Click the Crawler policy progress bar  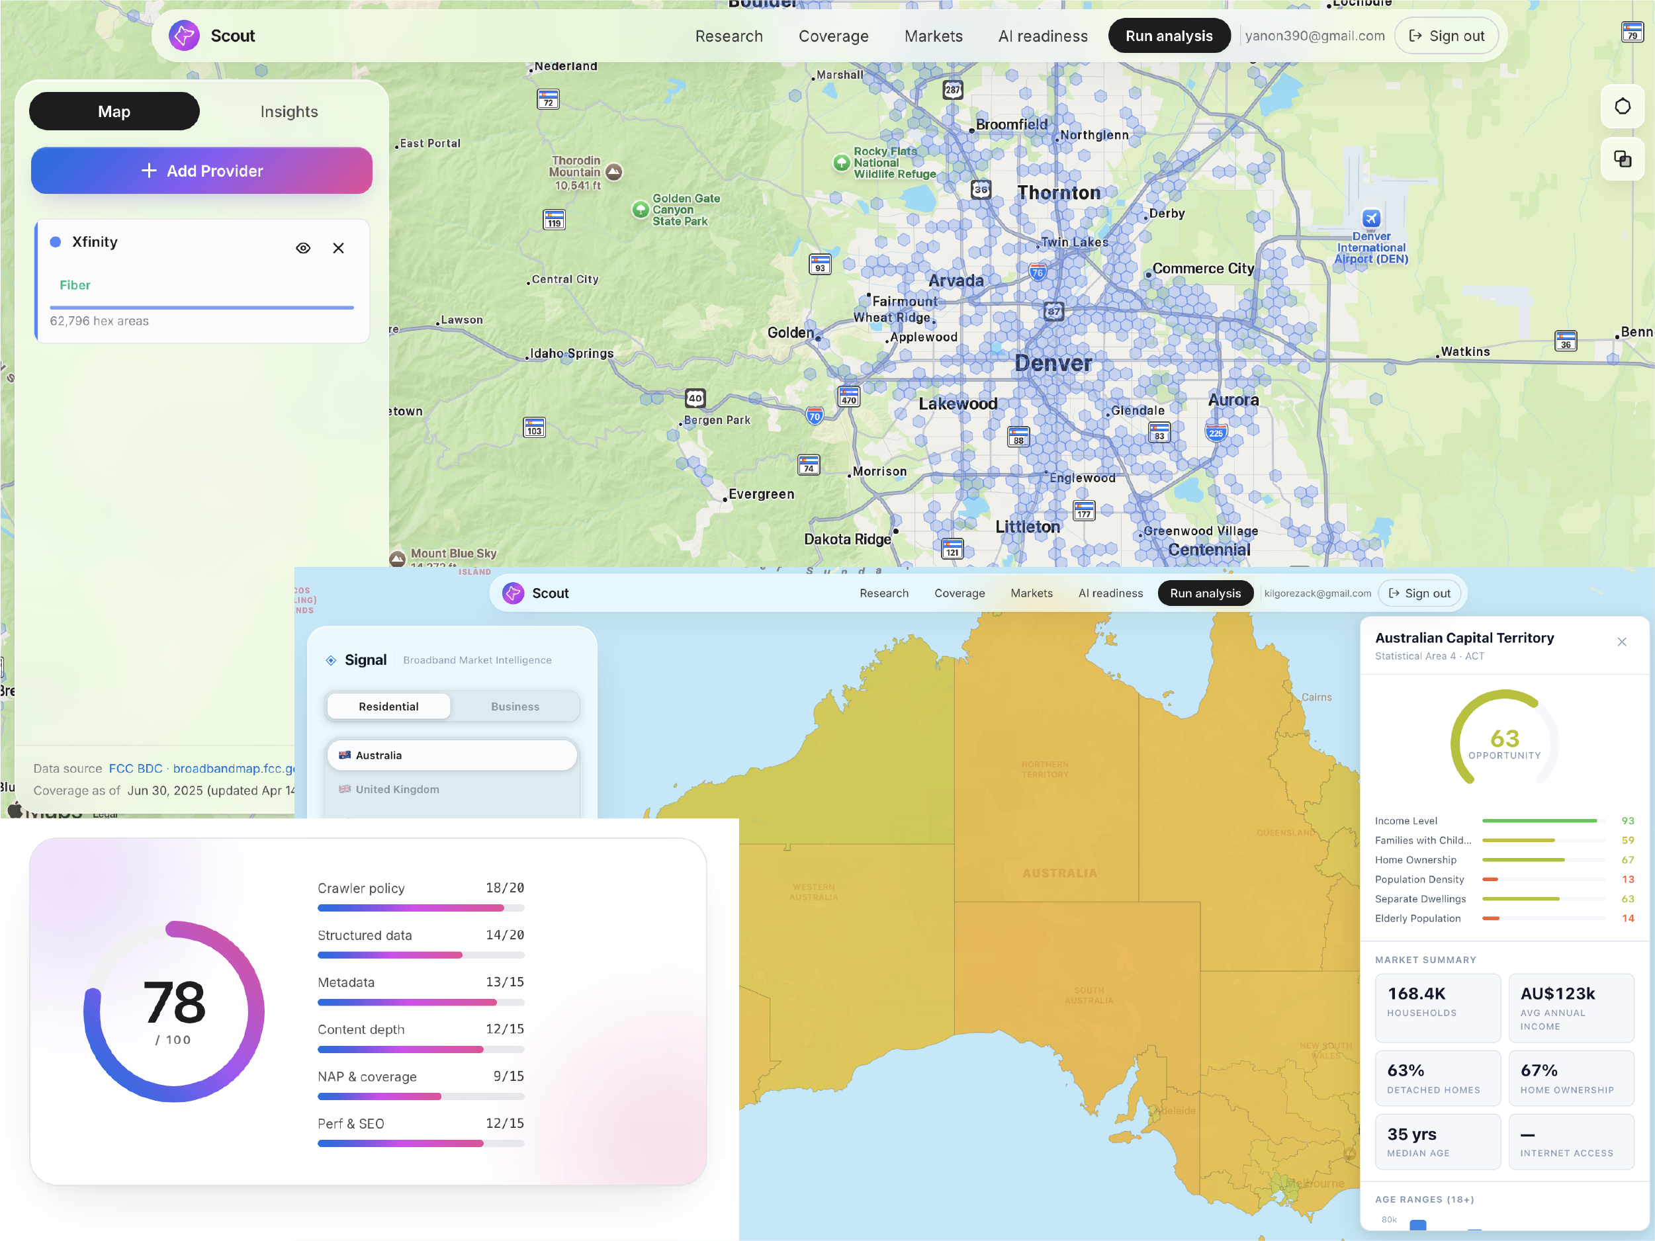point(420,908)
